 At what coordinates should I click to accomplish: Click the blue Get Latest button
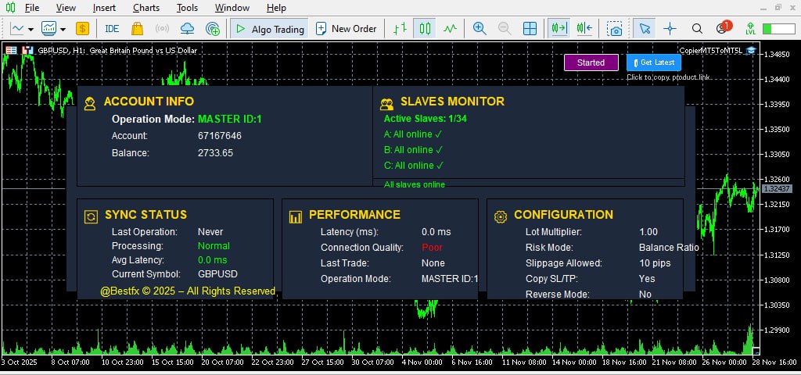[x=654, y=62]
